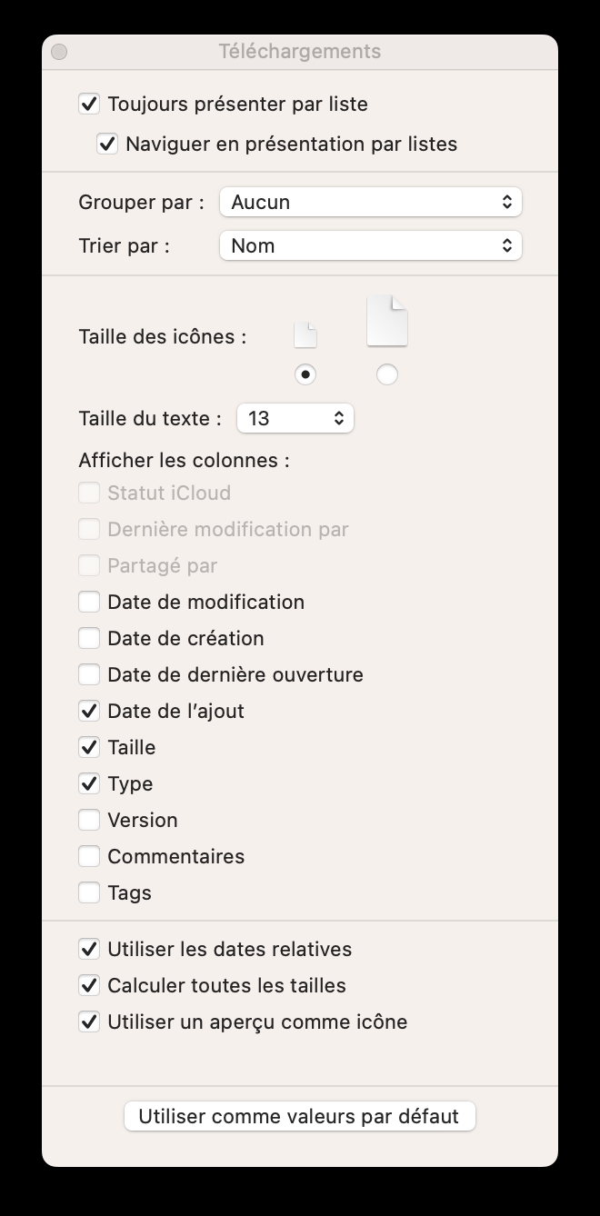Image resolution: width=600 pixels, height=1216 pixels.
Task: Open the Trier par dropdown
Action: click(x=370, y=245)
